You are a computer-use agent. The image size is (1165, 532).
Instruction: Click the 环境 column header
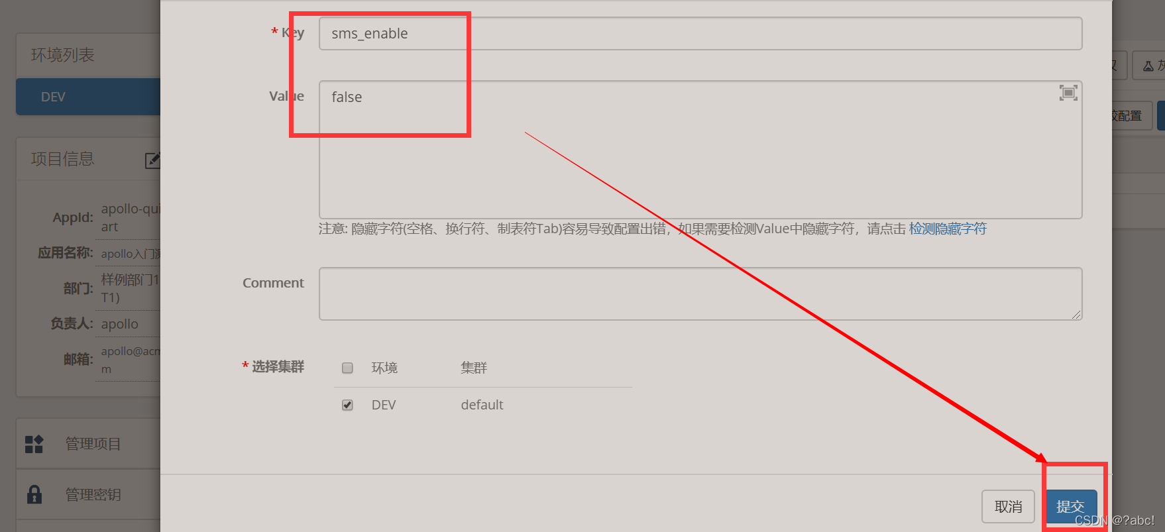pyautogui.click(x=384, y=368)
